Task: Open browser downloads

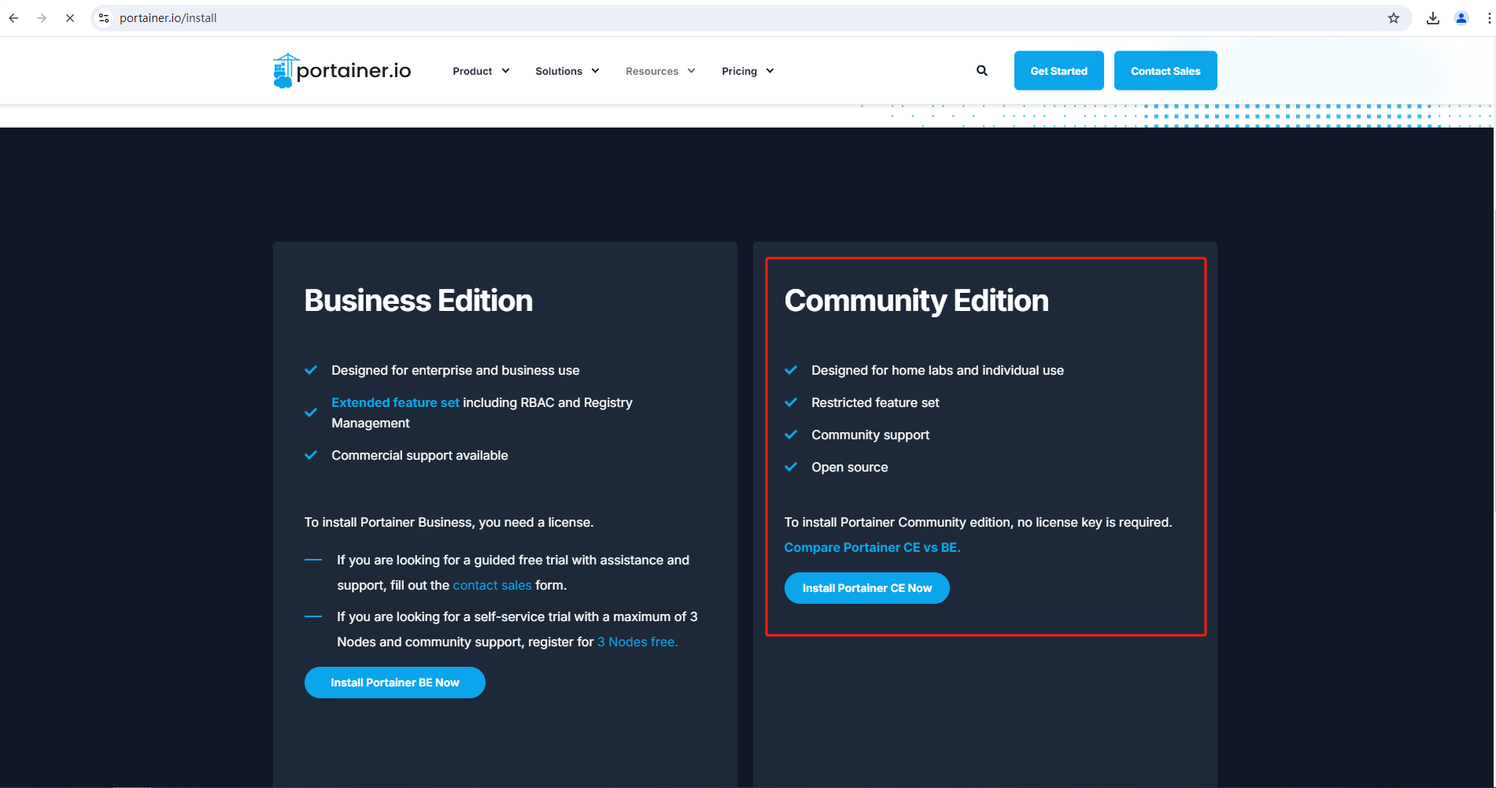Action: [1433, 18]
